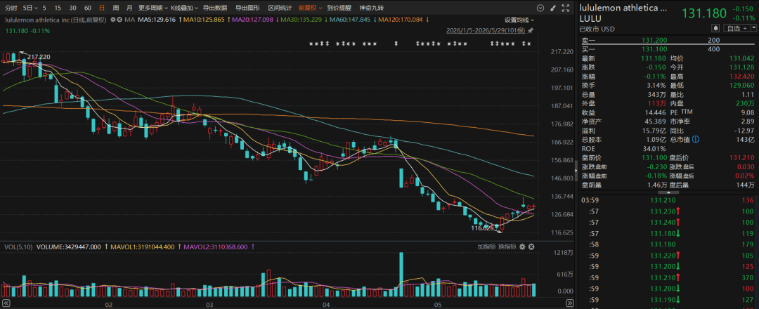The height and width of the screenshot is (309, 759).
Task: Open the circled down-arrow menu
Action: pos(540,8)
